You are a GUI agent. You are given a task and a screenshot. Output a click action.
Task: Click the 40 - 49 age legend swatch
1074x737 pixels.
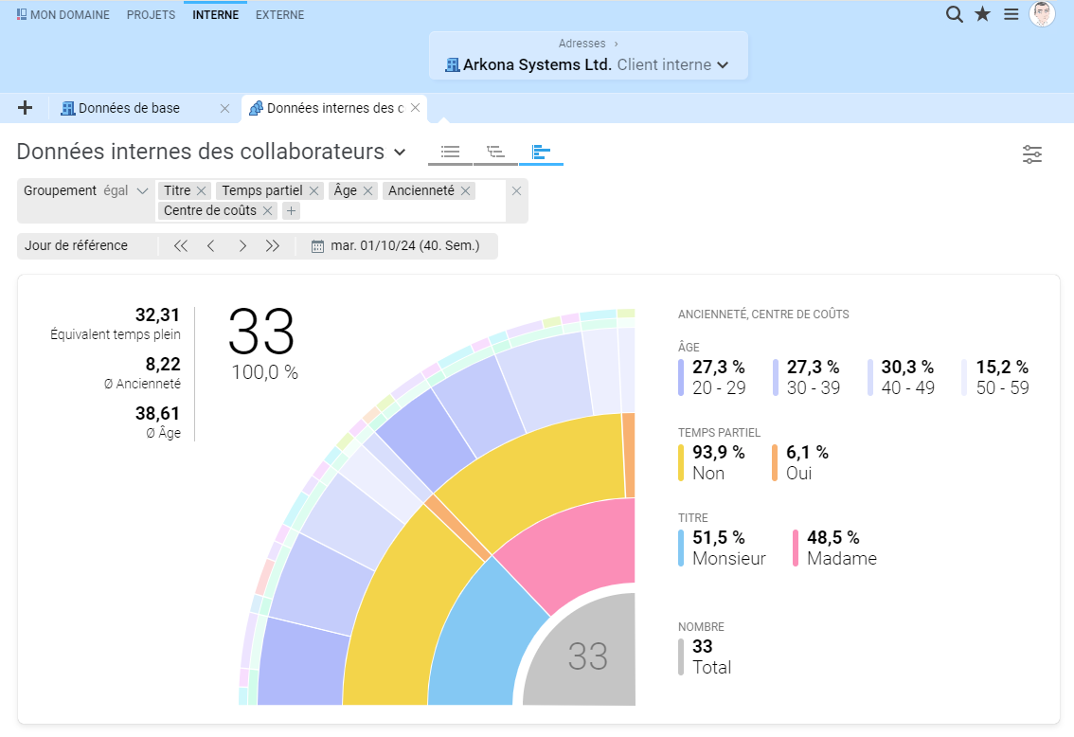[869, 377]
